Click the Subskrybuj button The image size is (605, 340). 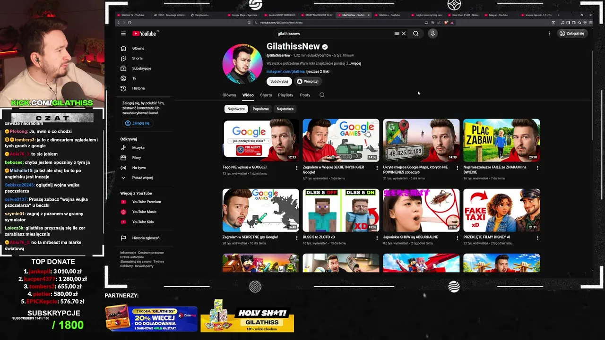pos(279,81)
